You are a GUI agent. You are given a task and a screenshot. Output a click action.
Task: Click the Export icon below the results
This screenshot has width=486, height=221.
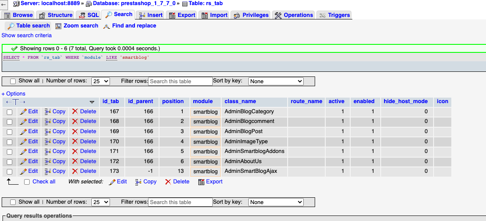pyautogui.click(x=201, y=182)
